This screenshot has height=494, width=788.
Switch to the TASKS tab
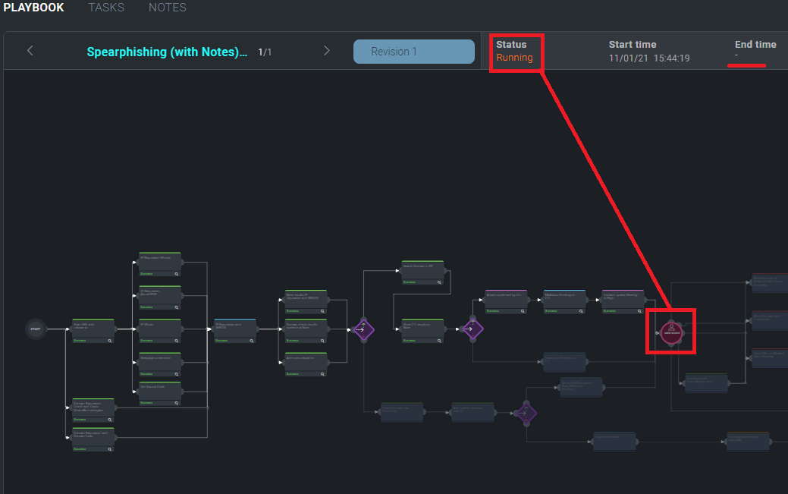coord(106,8)
